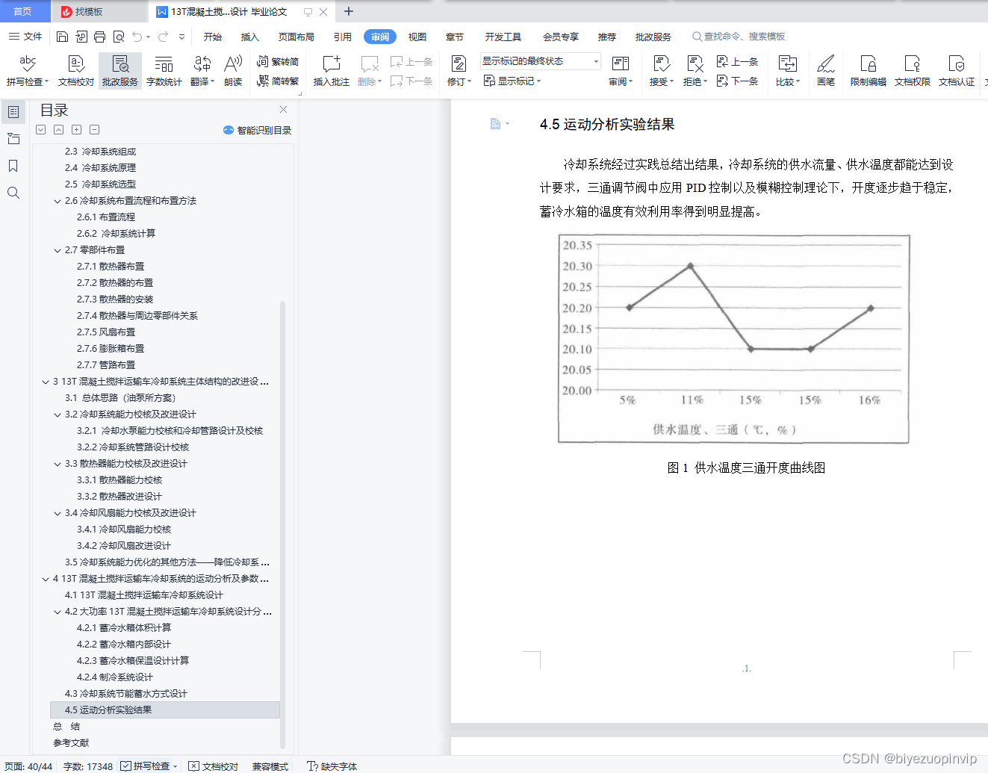This screenshot has width=988, height=773.
Task: Open 限制编辑 restrict editing
Action: [868, 71]
